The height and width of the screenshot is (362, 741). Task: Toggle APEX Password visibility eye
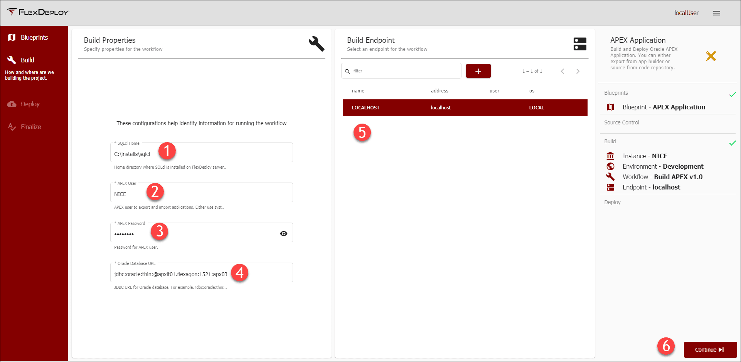pos(283,233)
